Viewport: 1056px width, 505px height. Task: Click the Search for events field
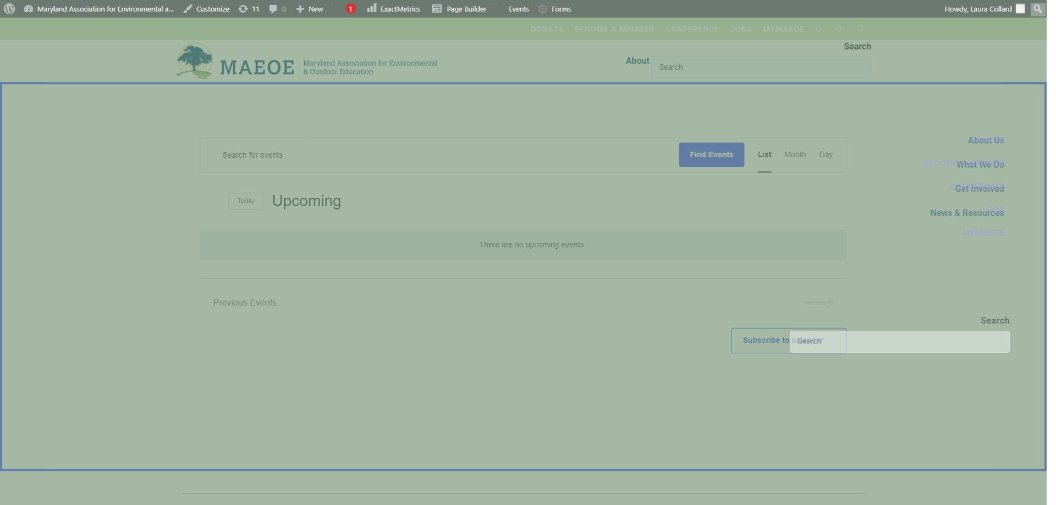(x=440, y=155)
